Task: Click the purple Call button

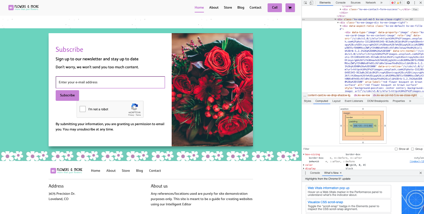Action: point(275,8)
